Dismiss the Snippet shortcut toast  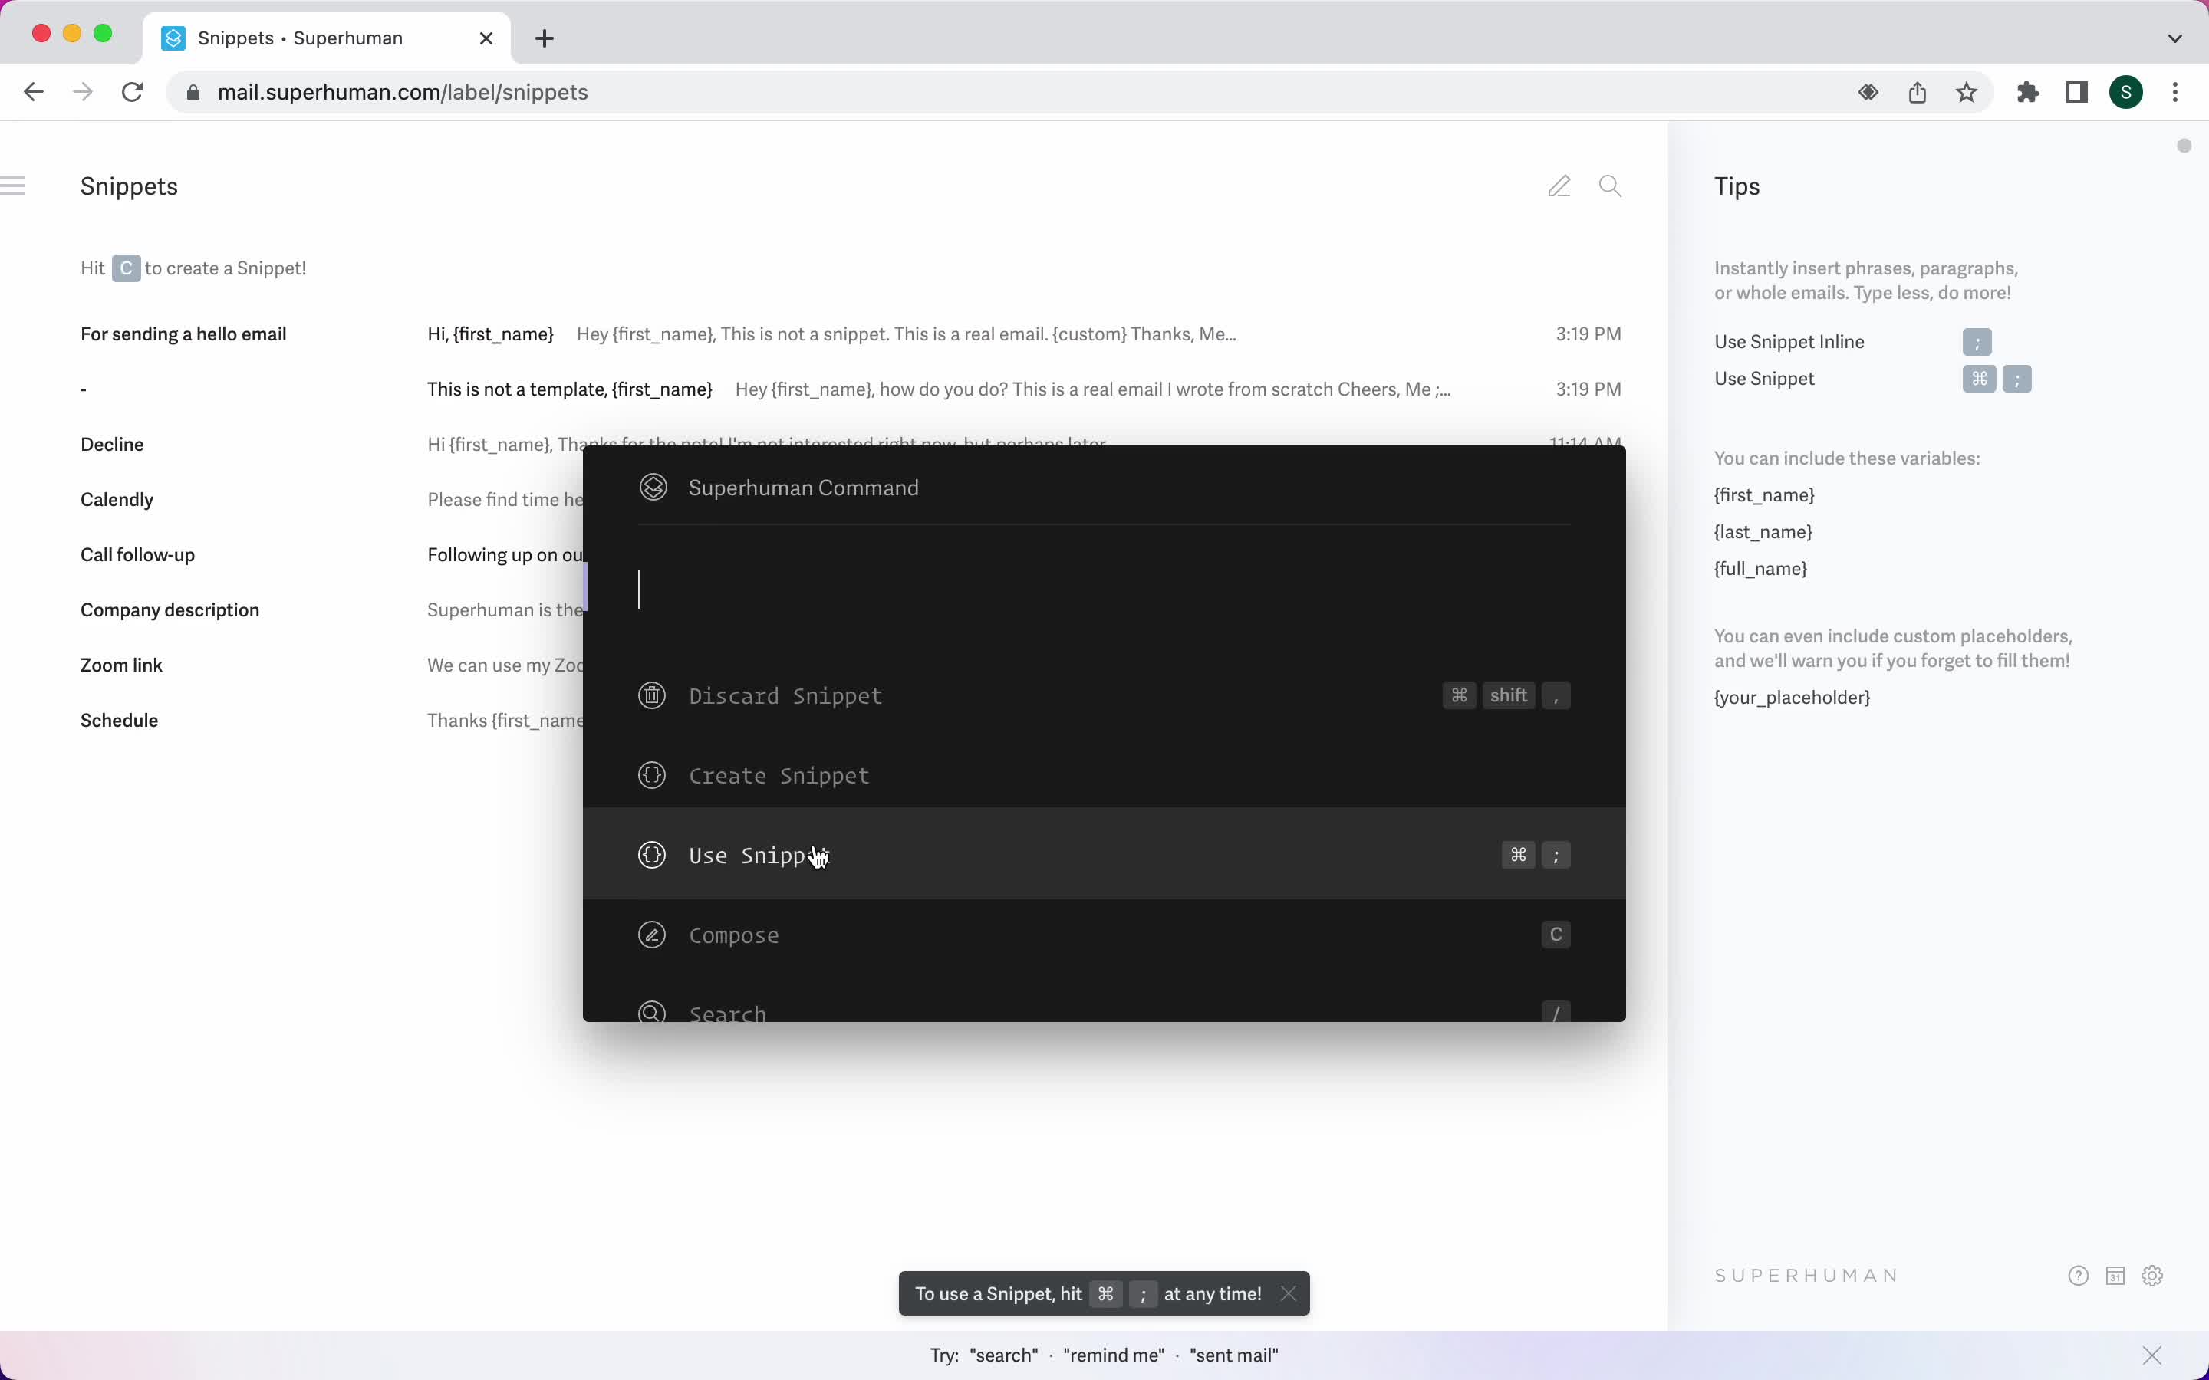(x=1288, y=1293)
